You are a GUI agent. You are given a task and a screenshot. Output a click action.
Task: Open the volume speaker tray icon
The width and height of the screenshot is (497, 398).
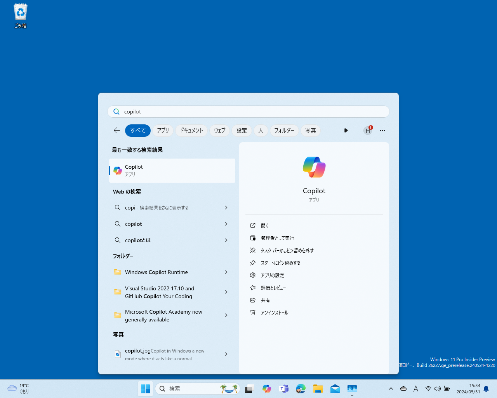click(x=438, y=389)
